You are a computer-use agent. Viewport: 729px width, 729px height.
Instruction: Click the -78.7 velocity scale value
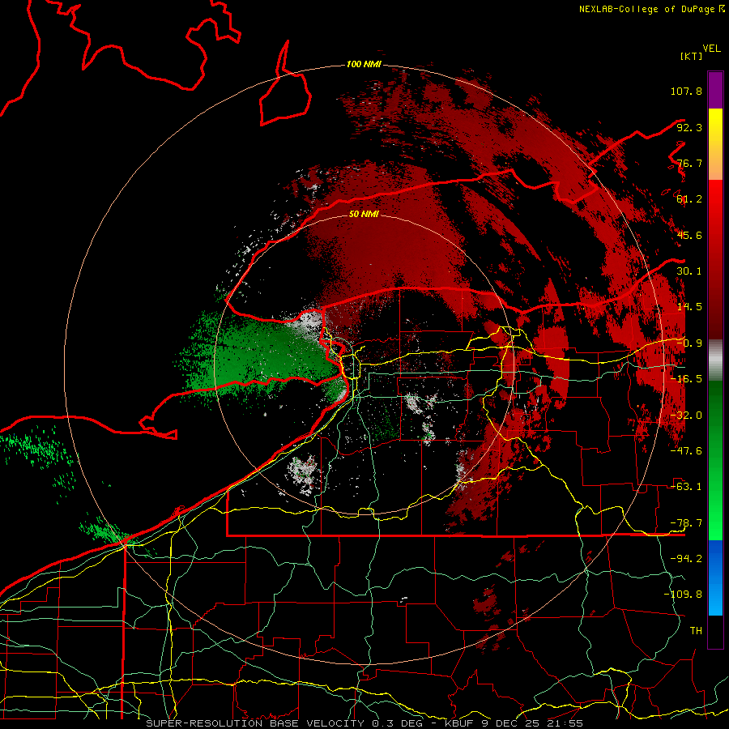[x=686, y=523]
